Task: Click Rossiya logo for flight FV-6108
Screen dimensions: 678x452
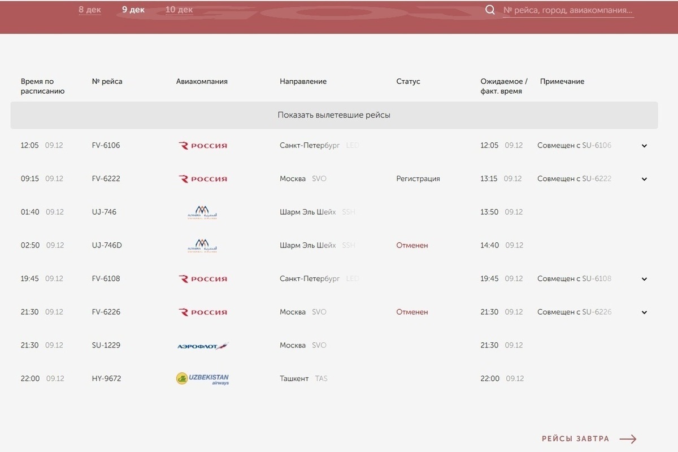Action: 203,279
